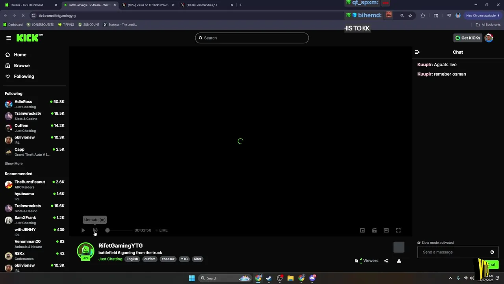This screenshot has width=504, height=284.
Task: Open the Windows Start menu
Action: 192,278
